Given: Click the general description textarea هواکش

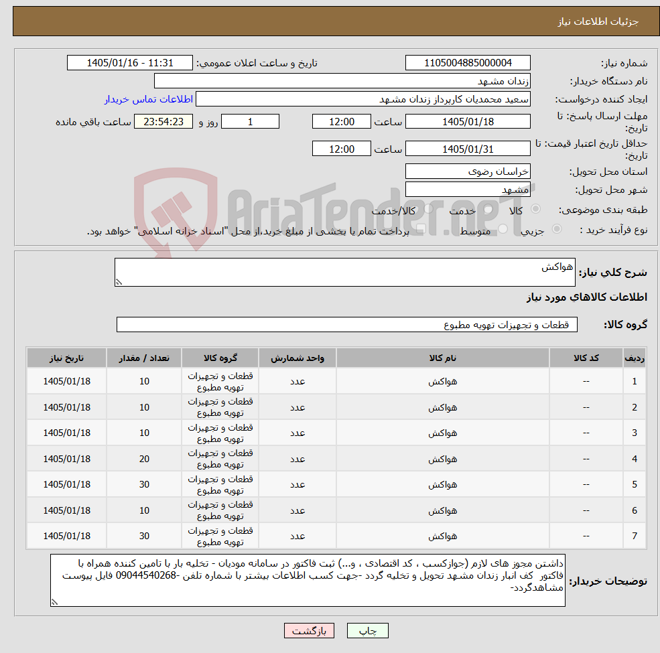Looking at the screenshot, I should click(344, 272).
